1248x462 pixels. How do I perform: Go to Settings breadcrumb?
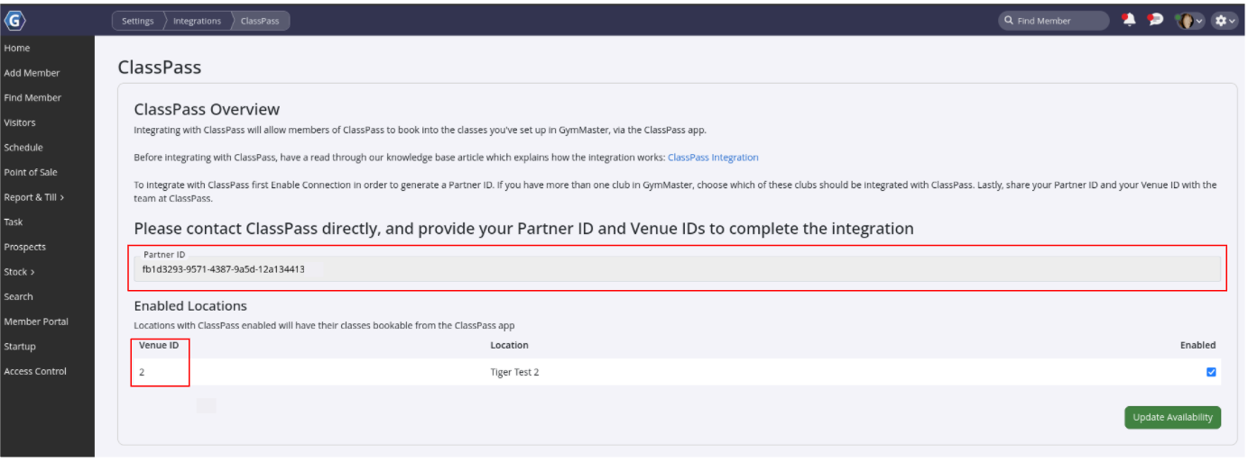(137, 21)
